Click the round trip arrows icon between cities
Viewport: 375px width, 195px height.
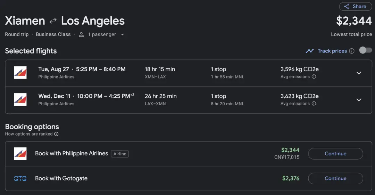[53, 21]
